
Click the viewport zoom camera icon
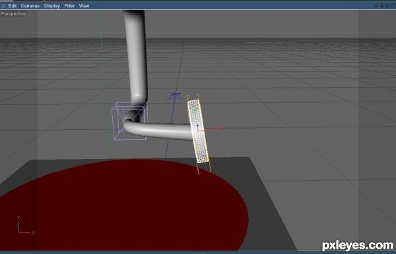[x=381, y=5]
